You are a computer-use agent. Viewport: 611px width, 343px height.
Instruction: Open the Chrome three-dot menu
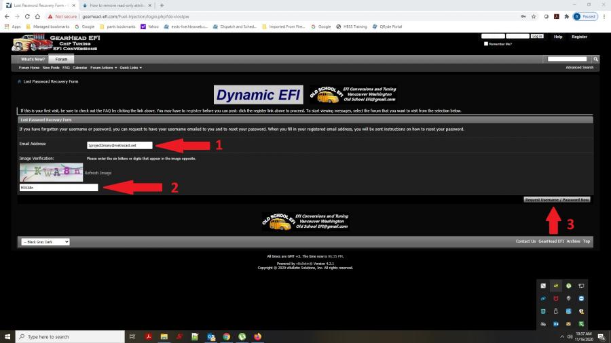pyautogui.click(x=604, y=16)
